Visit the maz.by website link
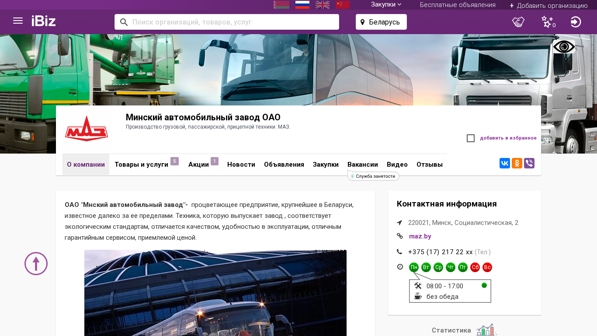597x336 pixels. click(420, 236)
